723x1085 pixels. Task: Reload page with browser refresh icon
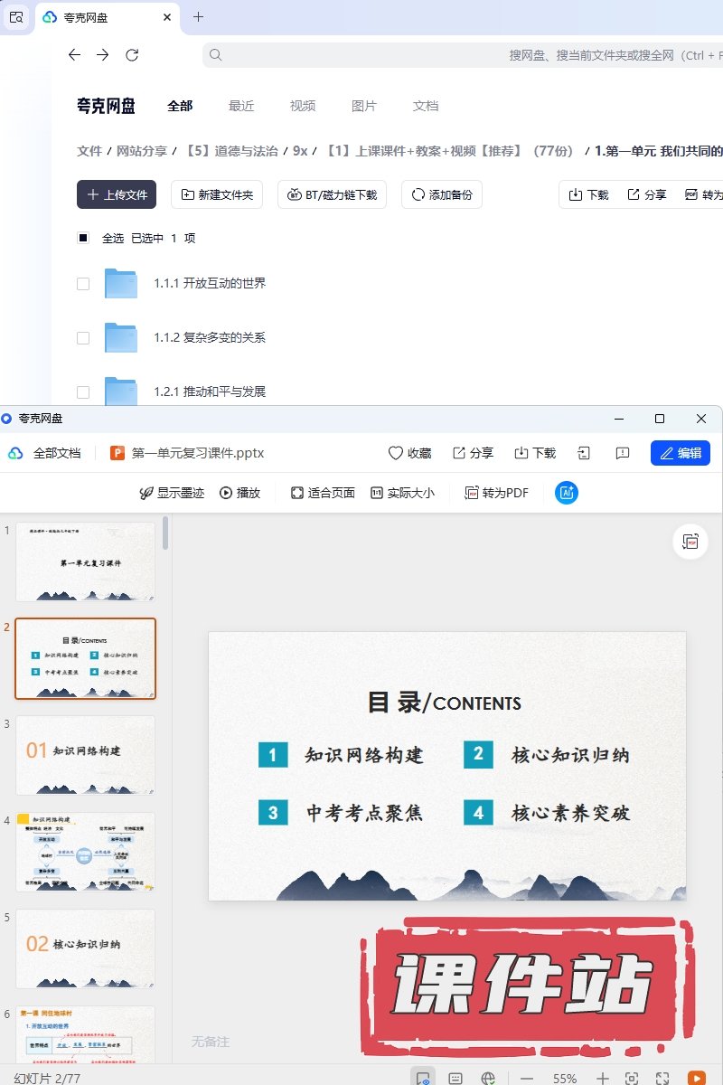coord(132,55)
